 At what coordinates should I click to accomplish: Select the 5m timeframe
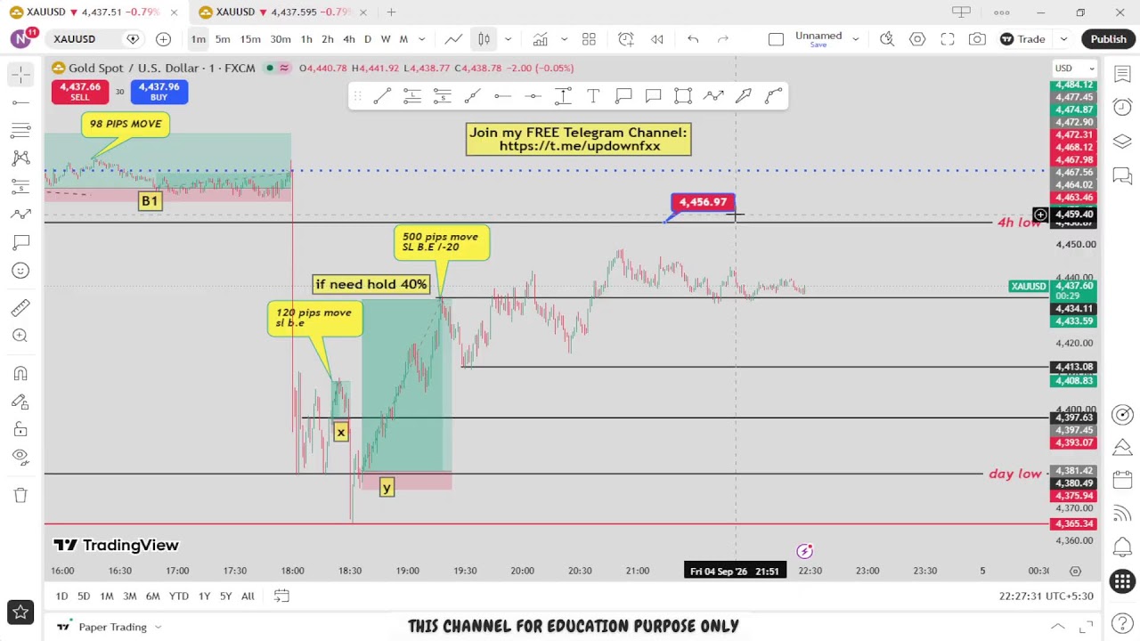point(223,39)
